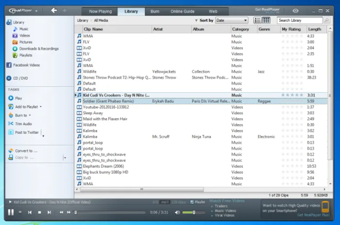Skip to next clip button

coord(49,212)
